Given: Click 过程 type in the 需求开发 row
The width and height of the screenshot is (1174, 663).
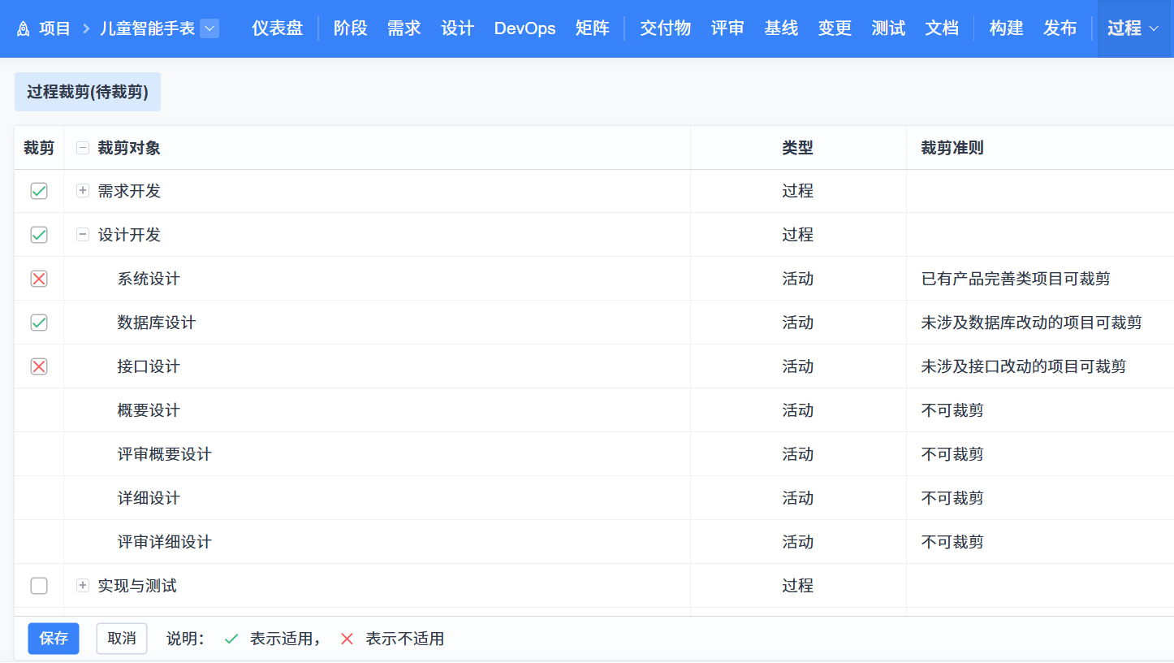Looking at the screenshot, I should 797,191.
